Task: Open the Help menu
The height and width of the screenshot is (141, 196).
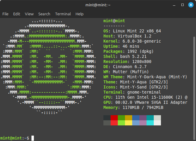Action: [79, 14]
